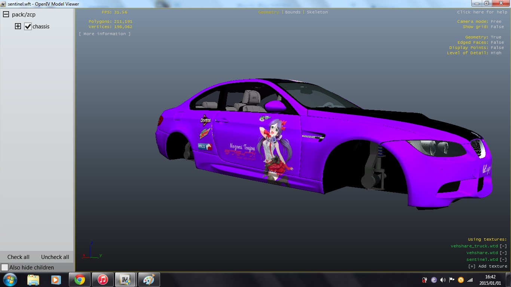Enable the Also hide children checkbox
The height and width of the screenshot is (287, 511).
[4, 267]
